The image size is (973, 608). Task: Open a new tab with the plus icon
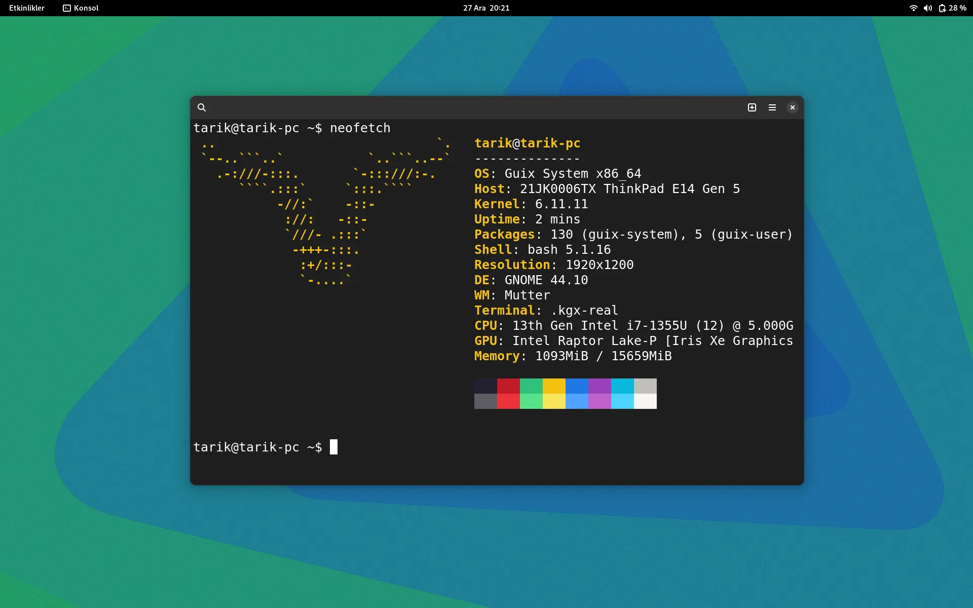[752, 107]
